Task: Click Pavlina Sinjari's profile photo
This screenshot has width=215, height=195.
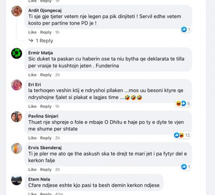Action: pos(17,117)
